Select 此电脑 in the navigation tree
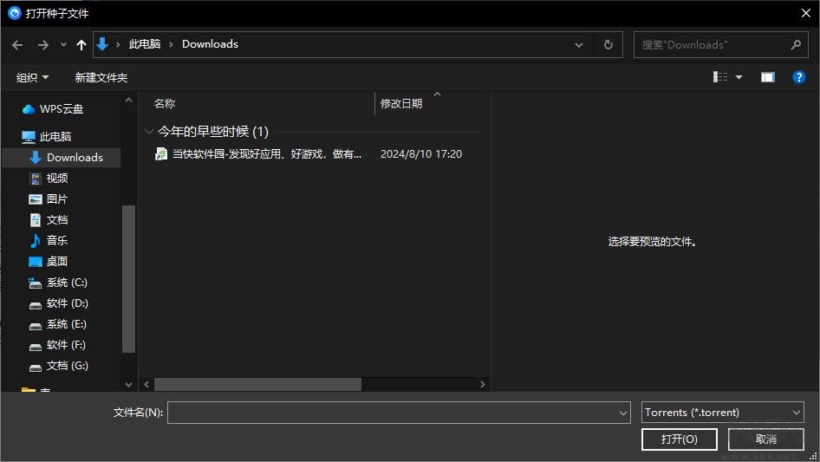Viewport: 820px width, 462px height. click(x=55, y=137)
